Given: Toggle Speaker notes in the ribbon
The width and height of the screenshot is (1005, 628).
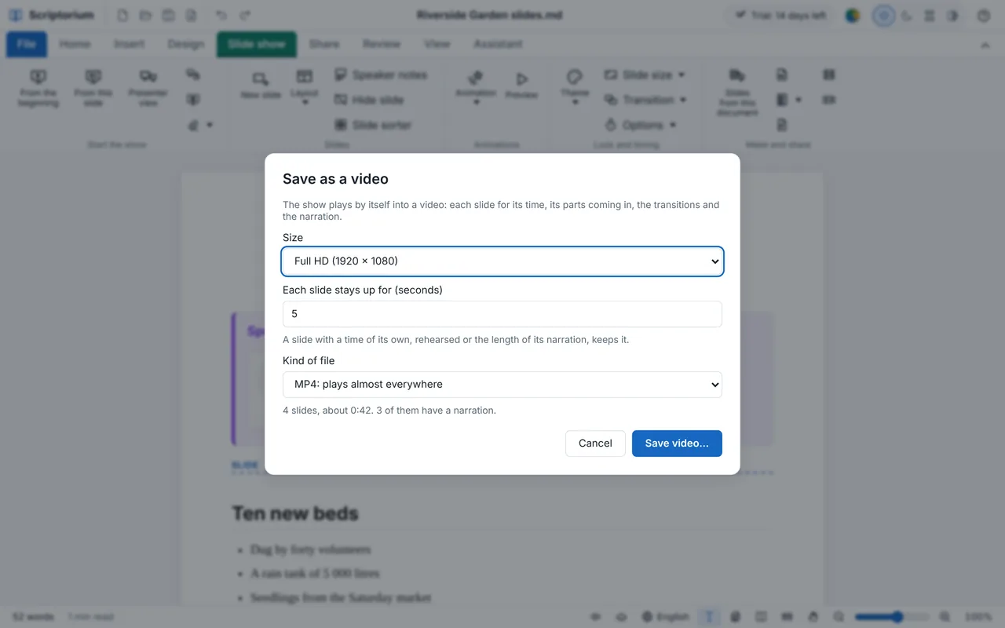Looking at the screenshot, I should pyautogui.click(x=381, y=75).
